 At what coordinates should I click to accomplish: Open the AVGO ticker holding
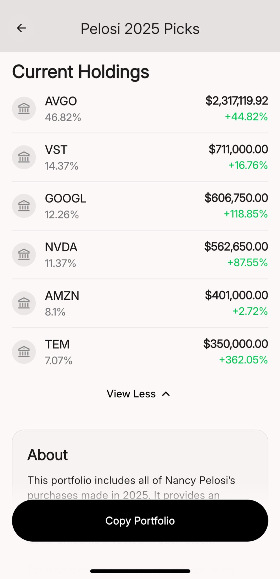tap(61, 101)
